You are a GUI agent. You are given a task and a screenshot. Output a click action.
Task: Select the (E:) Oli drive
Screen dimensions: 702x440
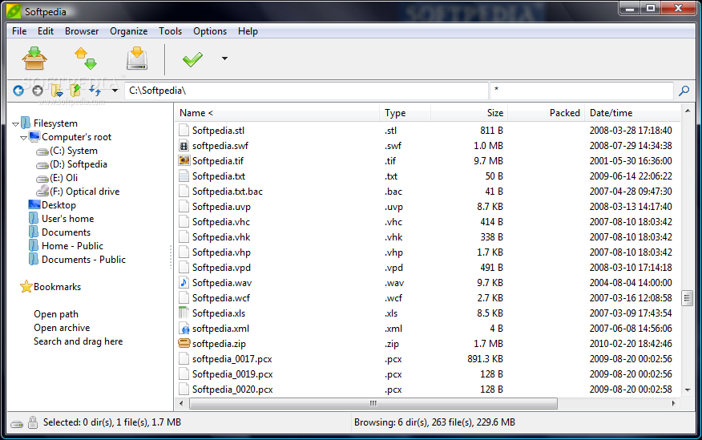tap(63, 178)
